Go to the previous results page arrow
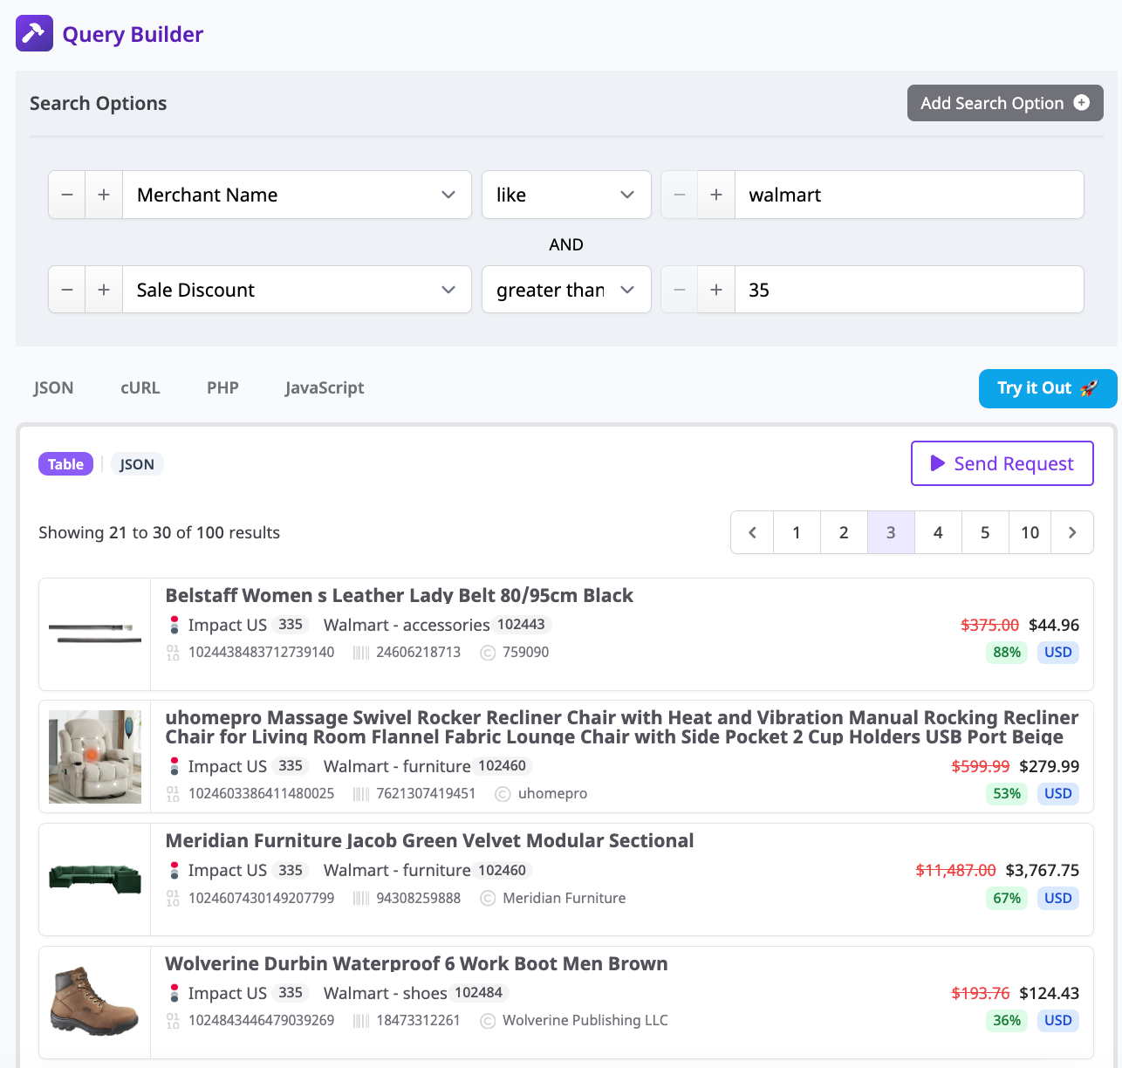1122x1068 pixels. point(752,532)
